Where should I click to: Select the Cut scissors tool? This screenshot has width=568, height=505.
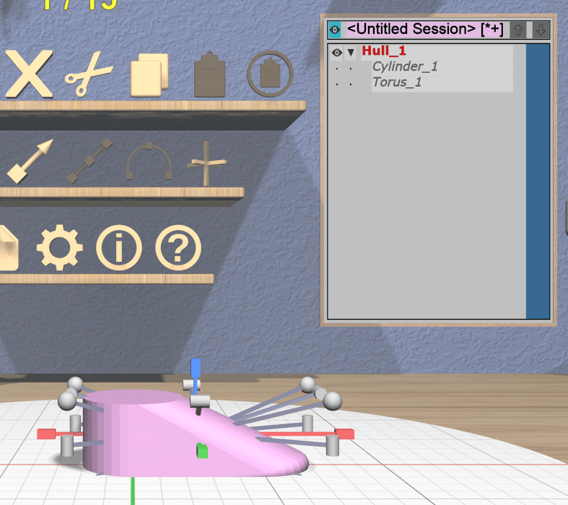89,75
